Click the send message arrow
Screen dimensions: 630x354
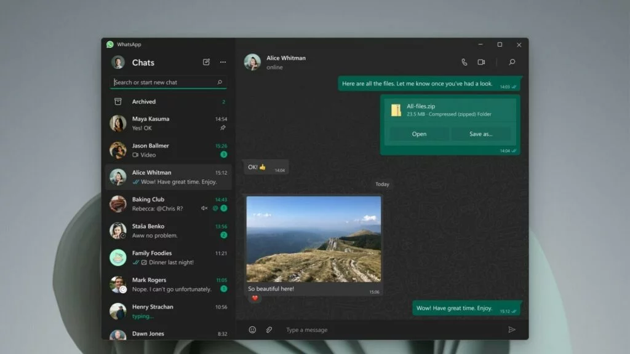pyautogui.click(x=511, y=329)
